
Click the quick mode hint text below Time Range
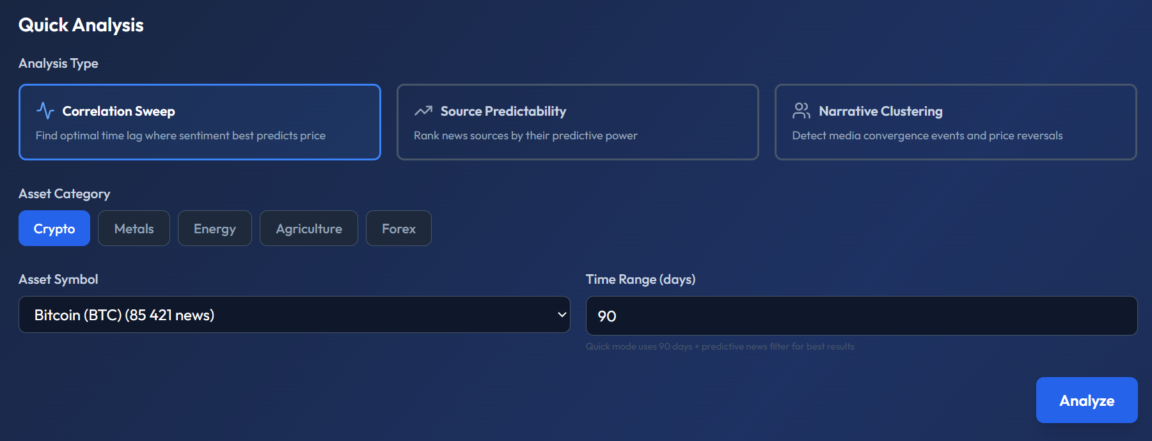720,346
